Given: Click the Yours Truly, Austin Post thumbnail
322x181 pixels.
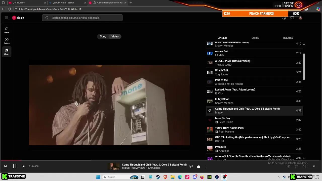Looking at the screenshot, I should pyautogui.click(x=210, y=130).
